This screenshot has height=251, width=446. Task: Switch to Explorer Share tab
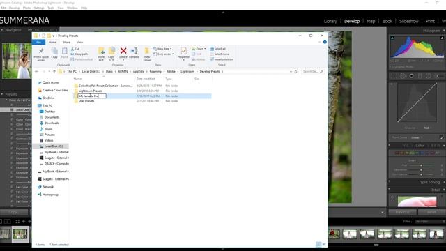click(x=66, y=42)
